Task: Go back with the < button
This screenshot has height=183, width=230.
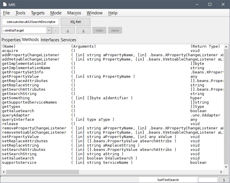Action: click(67, 30)
